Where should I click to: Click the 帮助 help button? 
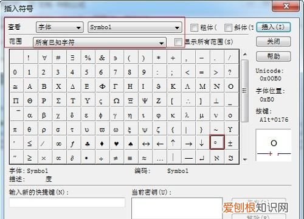pos(274,56)
